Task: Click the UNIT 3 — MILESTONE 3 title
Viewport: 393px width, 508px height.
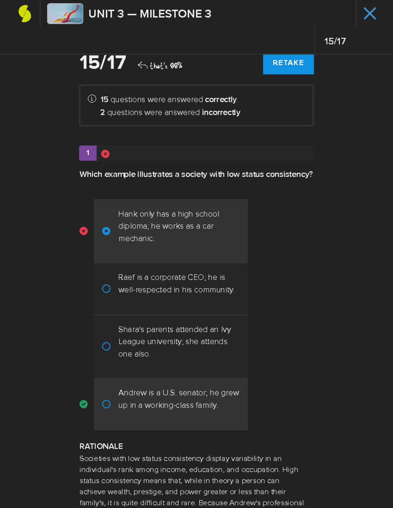Action: pos(150,14)
